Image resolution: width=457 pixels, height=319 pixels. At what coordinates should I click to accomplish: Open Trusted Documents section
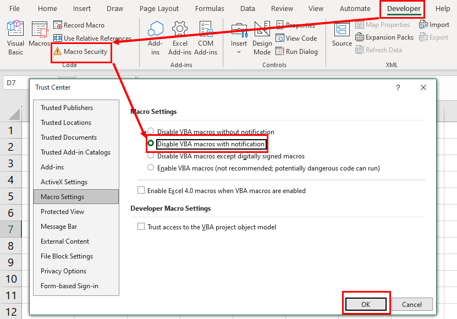pyautogui.click(x=76, y=137)
